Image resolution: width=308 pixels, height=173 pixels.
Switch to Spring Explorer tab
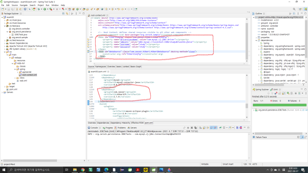tap(261, 89)
